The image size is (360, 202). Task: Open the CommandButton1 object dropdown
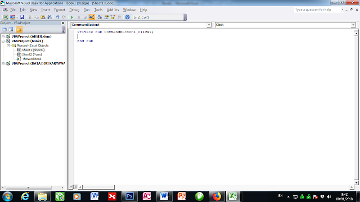click(x=209, y=25)
